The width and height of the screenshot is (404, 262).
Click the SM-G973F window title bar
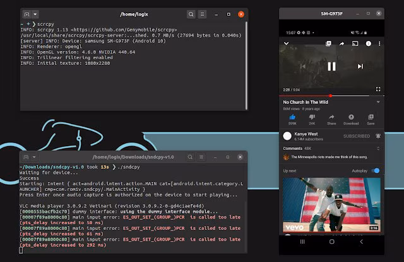coord(331,14)
